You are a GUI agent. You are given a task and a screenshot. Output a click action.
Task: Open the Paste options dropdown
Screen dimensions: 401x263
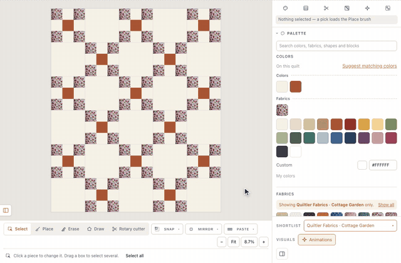click(241, 229)
